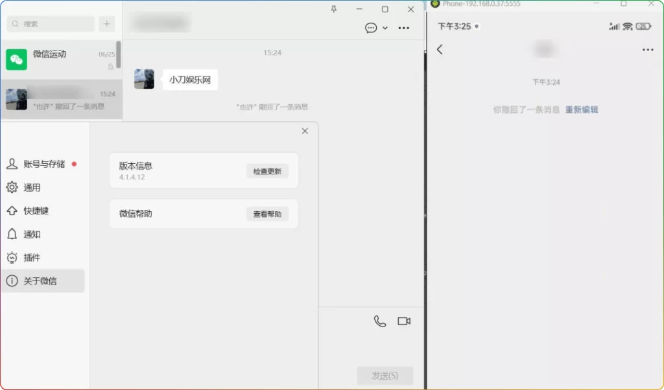Tap the back arrow on the phone screen

coord(440,49)
